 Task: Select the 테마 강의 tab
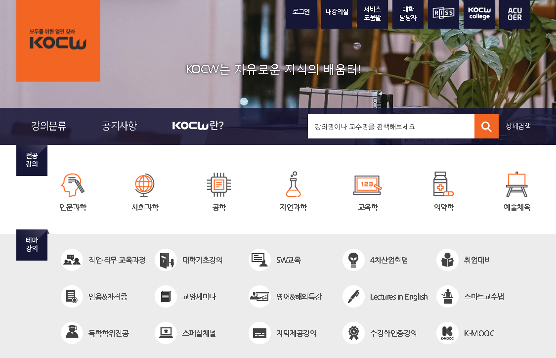32,245
